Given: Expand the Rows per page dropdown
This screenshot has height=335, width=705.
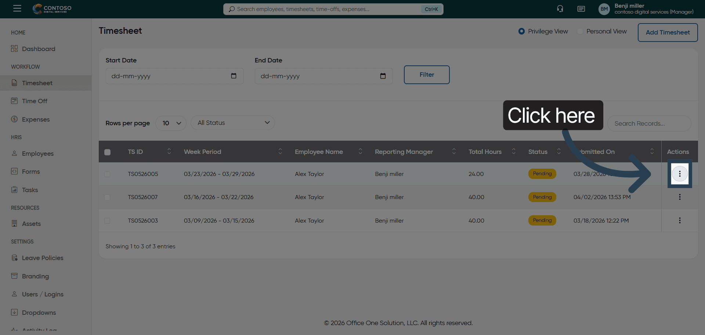Looking at the screenshot, I should [171, 123].
